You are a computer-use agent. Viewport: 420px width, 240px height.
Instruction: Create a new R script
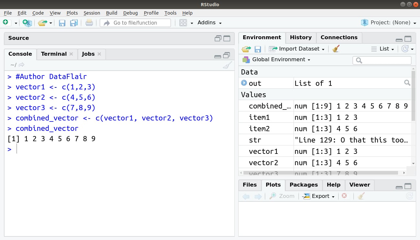(5, 22)
